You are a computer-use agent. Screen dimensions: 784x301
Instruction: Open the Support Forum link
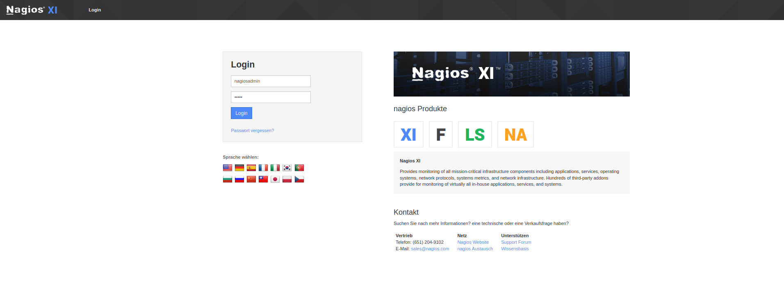click(x=516, y=242)
